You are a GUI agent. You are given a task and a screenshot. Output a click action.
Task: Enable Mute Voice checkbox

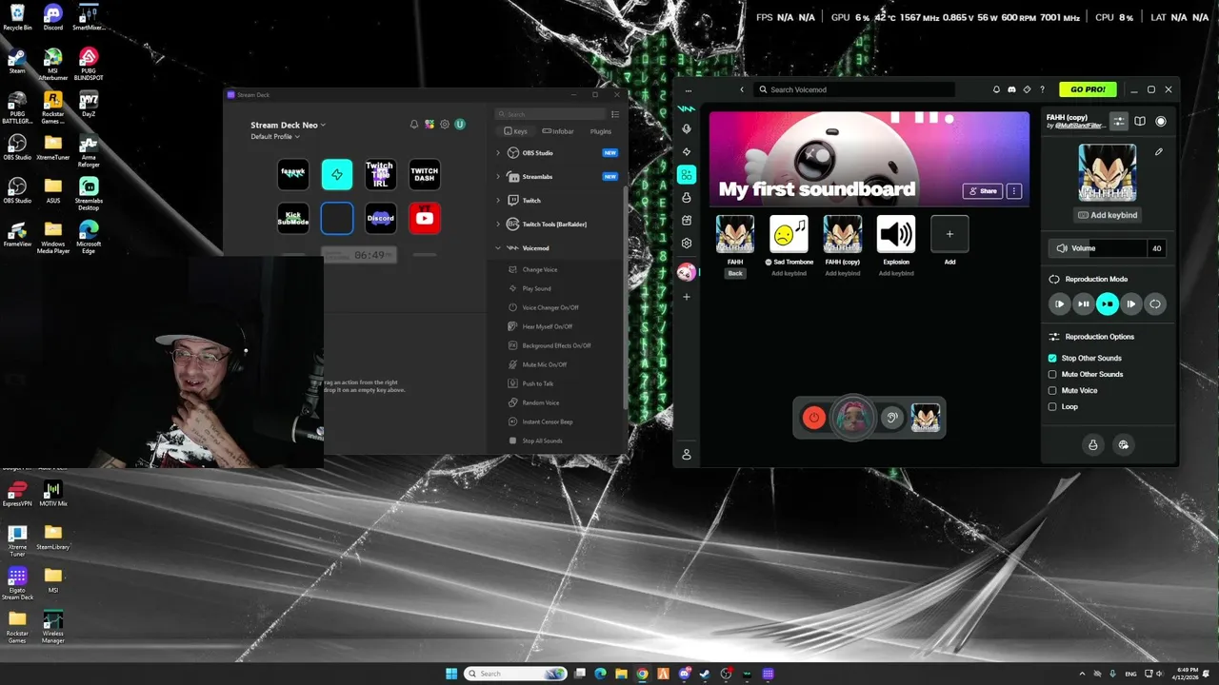(1052, 390)
